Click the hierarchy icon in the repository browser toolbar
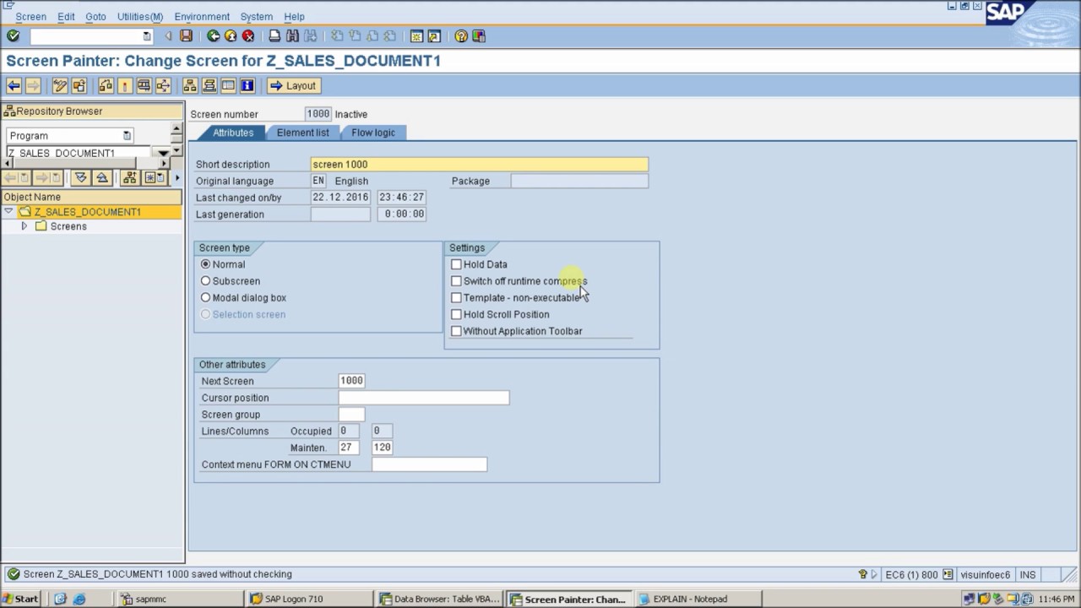Image resolution: width=1081 pixels, height=608 pixels. [x=130, y=177]
